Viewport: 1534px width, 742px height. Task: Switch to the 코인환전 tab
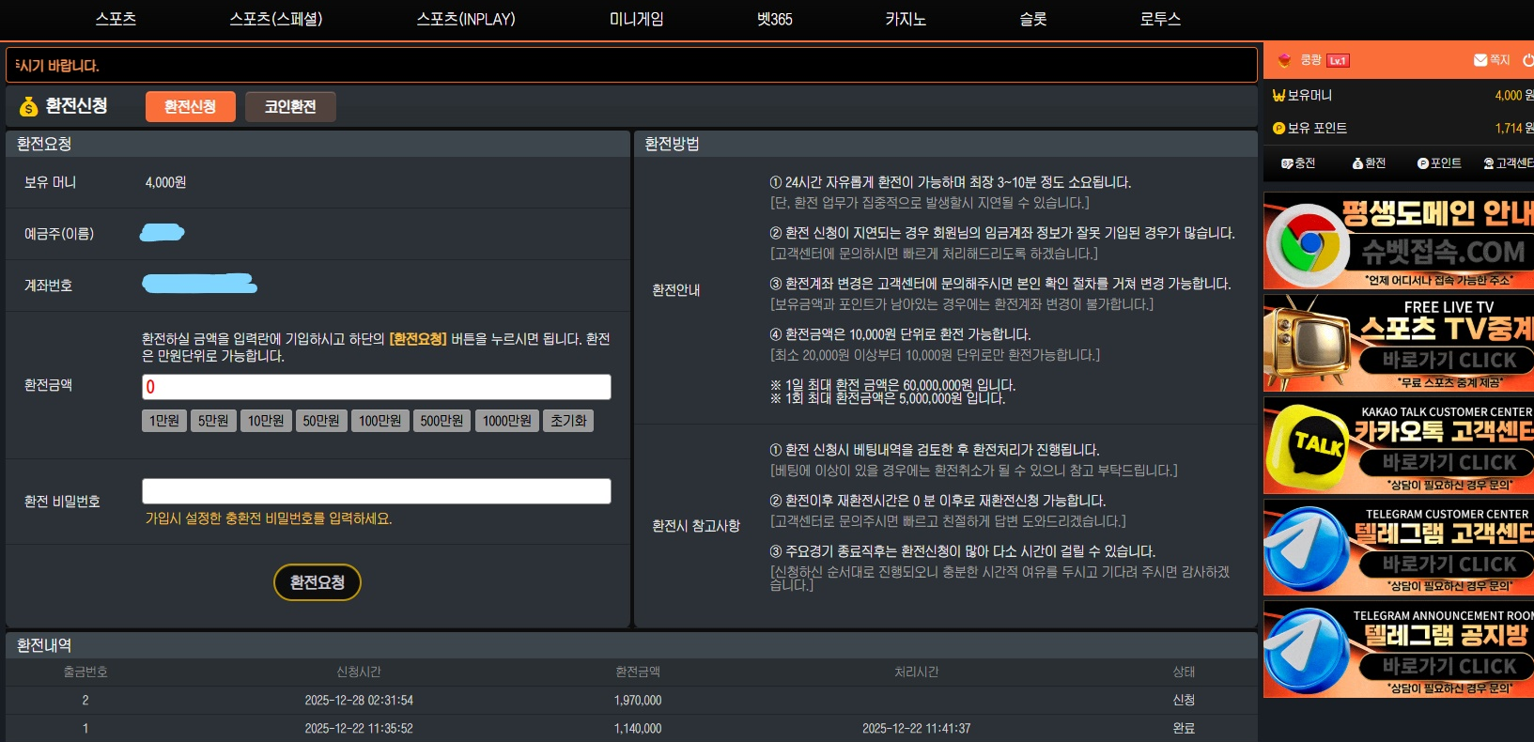coord(290,107)
